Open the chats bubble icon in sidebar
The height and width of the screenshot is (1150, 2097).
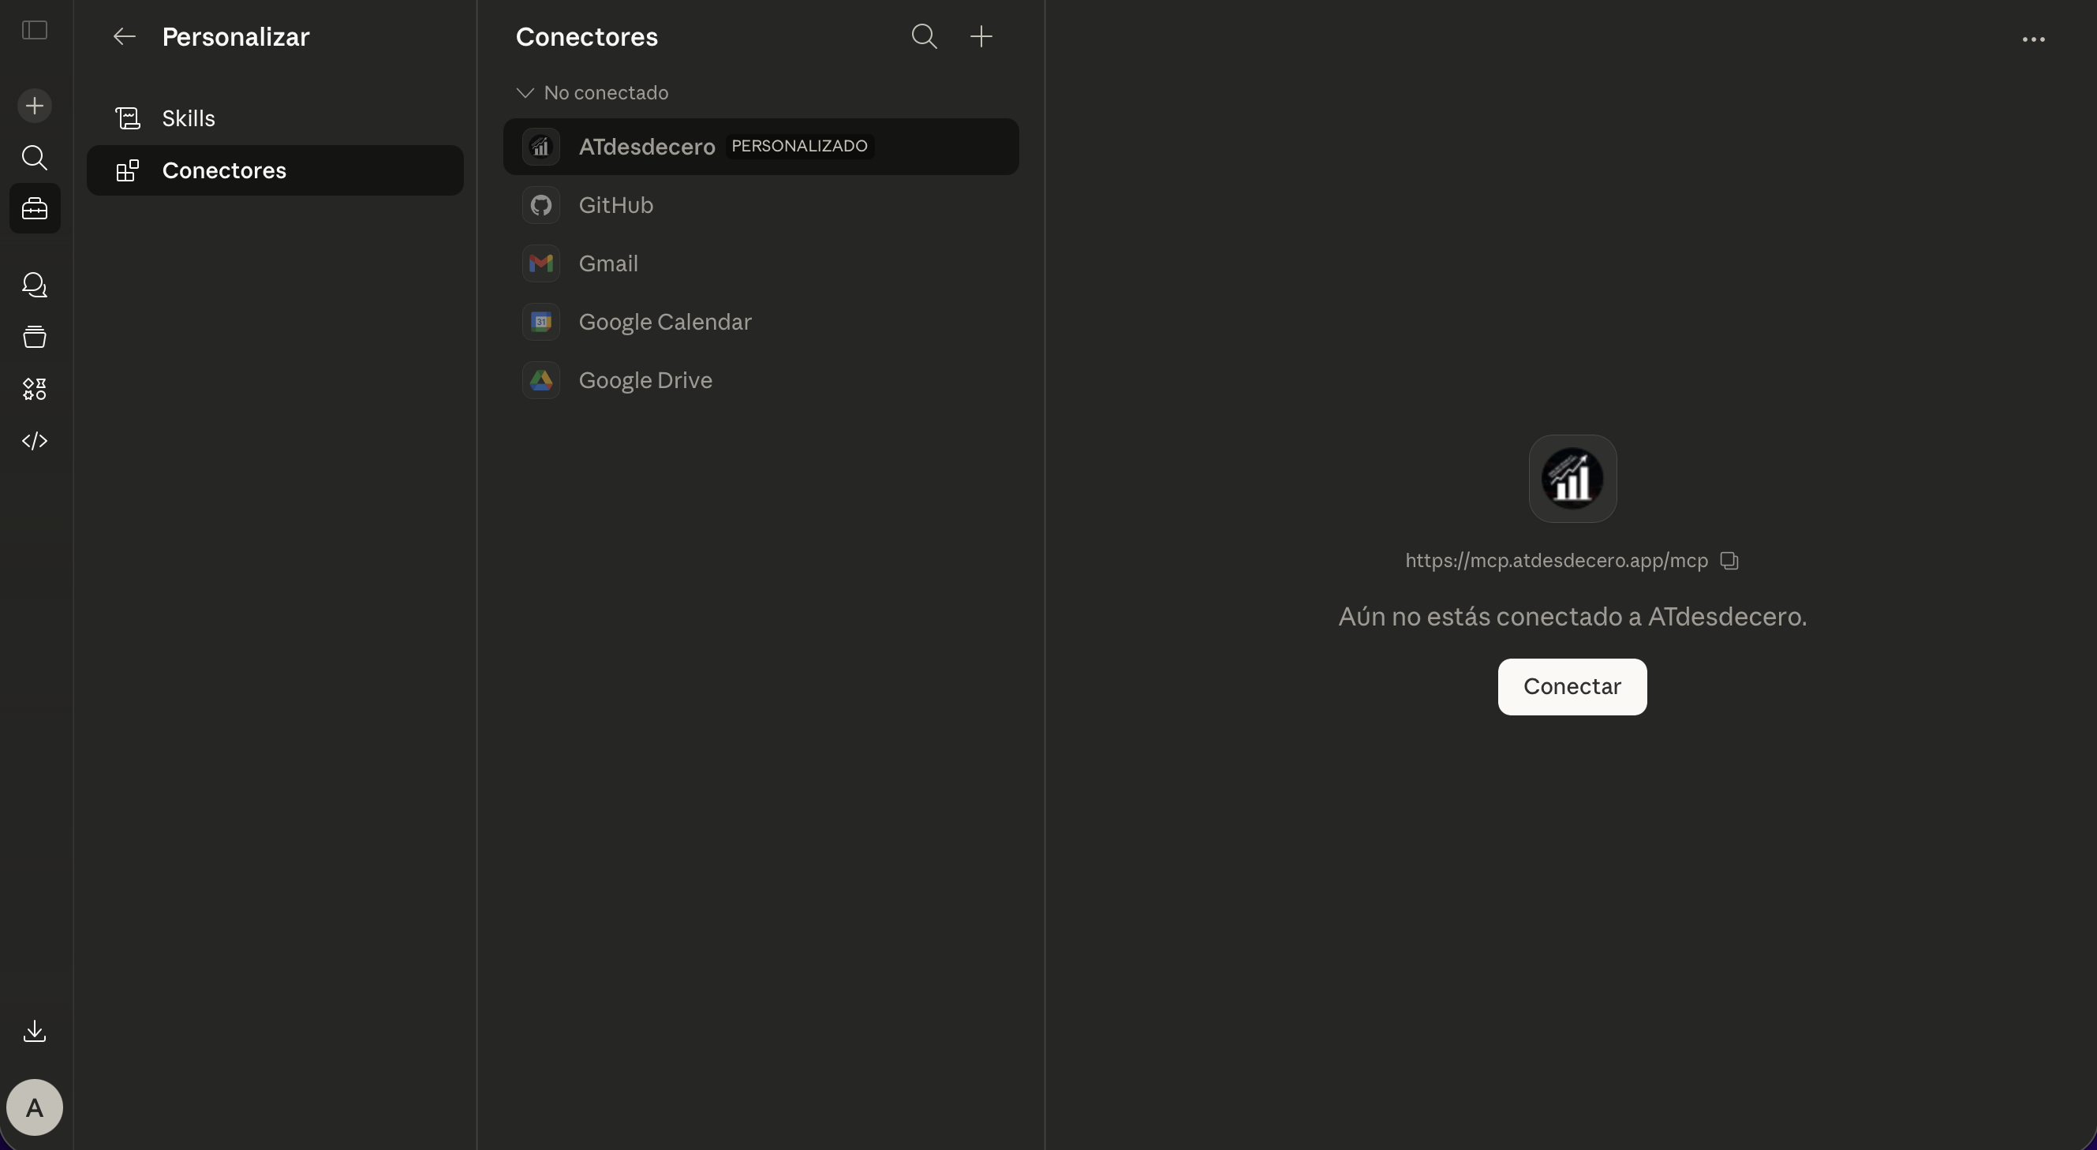click(34, 286)
